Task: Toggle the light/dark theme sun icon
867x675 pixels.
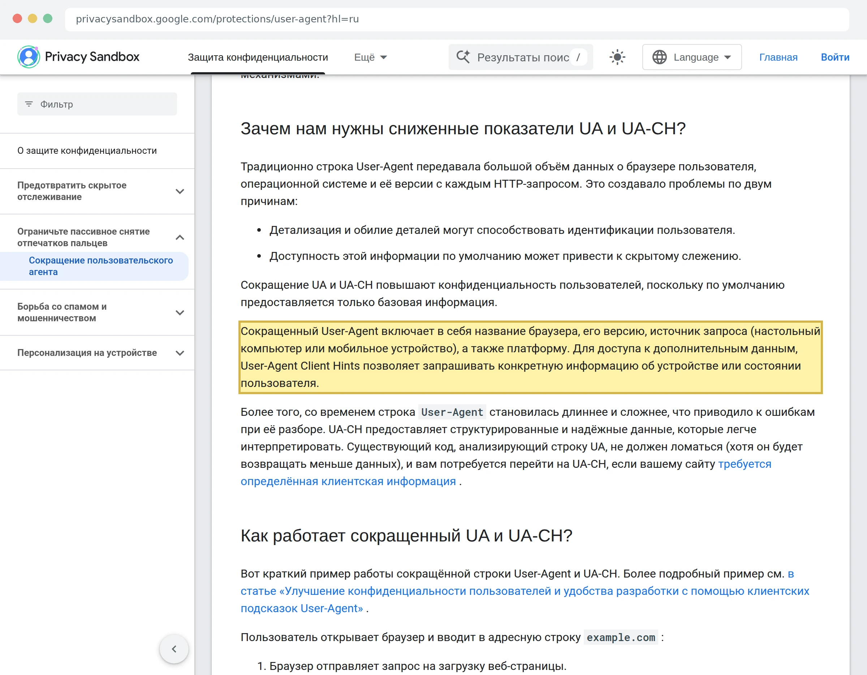Action: 617,57
